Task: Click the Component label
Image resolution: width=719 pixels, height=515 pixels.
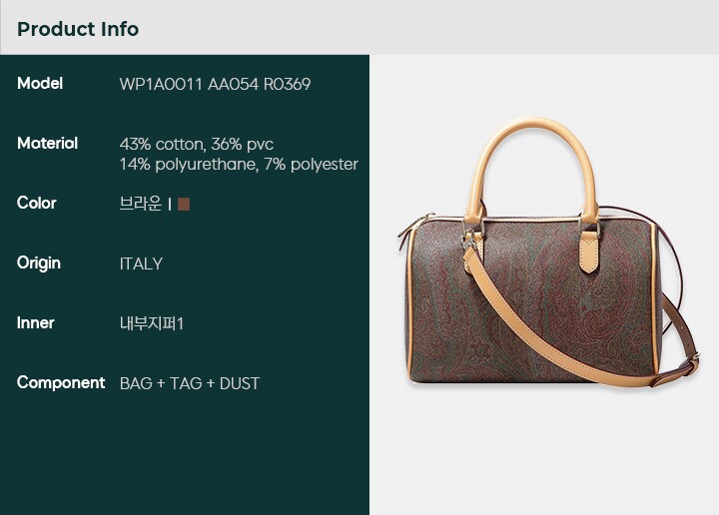Action: coord(61,382)
